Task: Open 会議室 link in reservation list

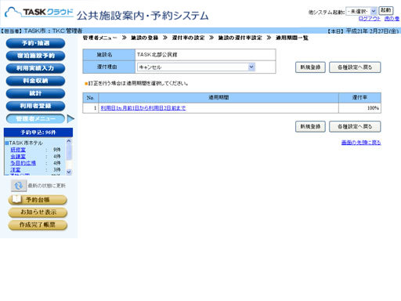Action: pos(18,157)
